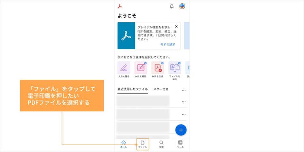Tap the blue plus add button
304x152 pixels.
[181, 130]
